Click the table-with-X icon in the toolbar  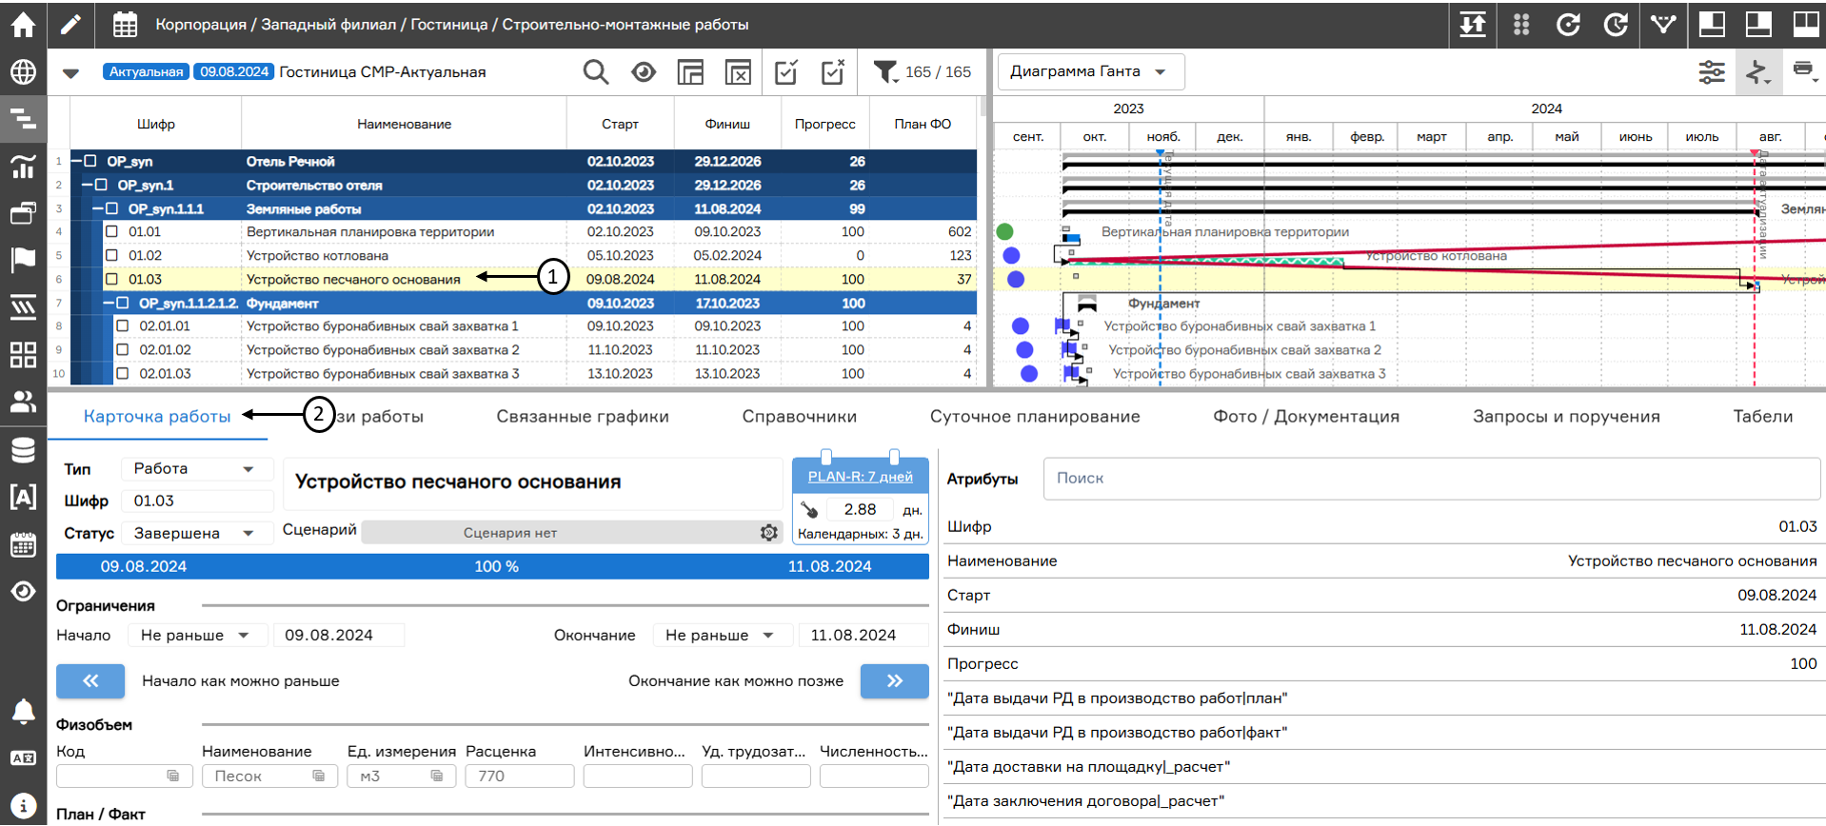[738, 72]
